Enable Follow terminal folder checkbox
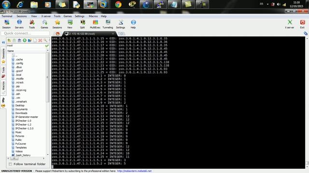 10,164
